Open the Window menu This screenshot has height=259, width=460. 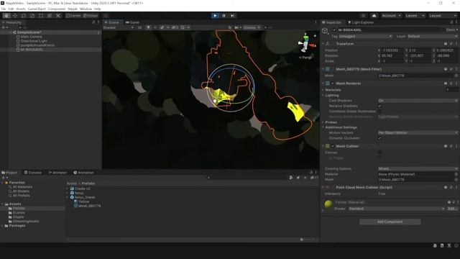(x=86, y=9)
